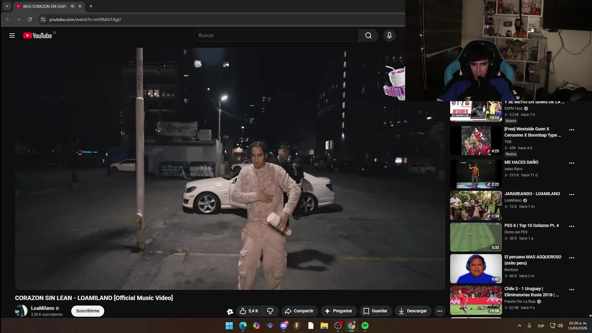Open the LoaMilano channel avatar

[21, 311]
